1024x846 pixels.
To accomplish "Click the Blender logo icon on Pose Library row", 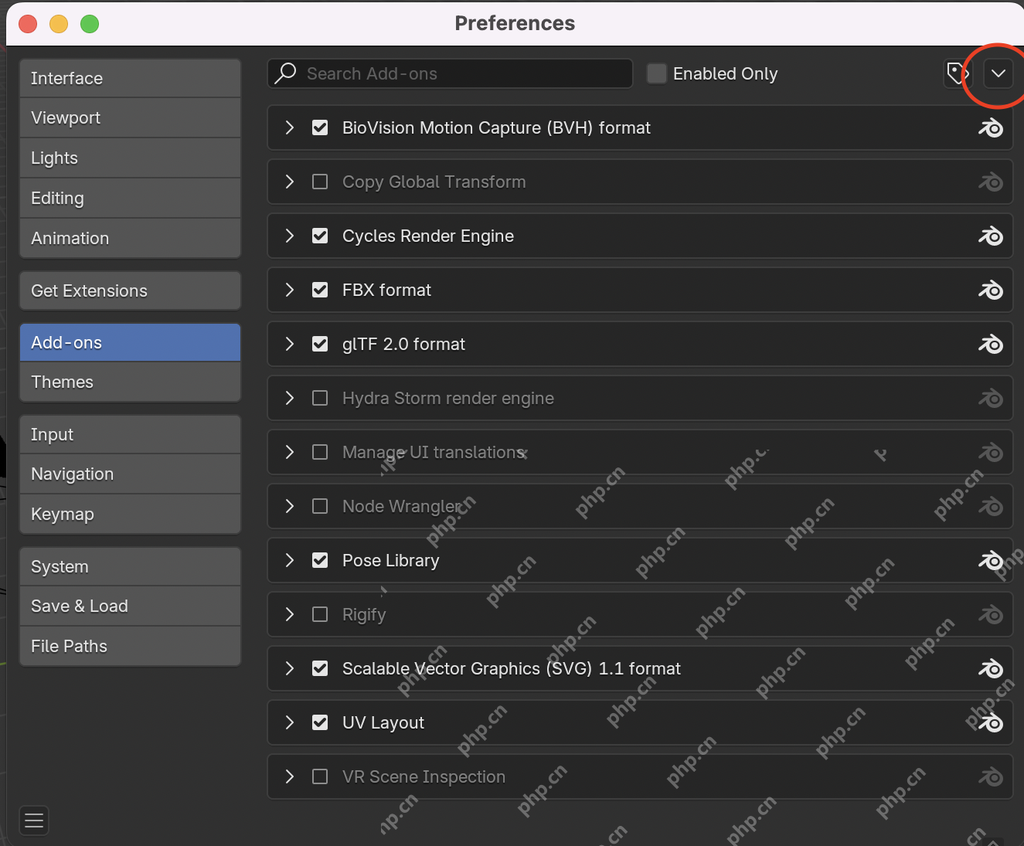I will click(991, 560).
